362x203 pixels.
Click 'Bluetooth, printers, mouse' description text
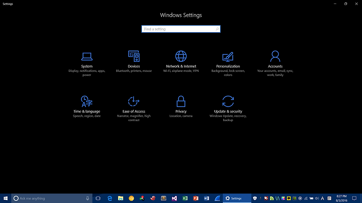(x=134, y=71)
